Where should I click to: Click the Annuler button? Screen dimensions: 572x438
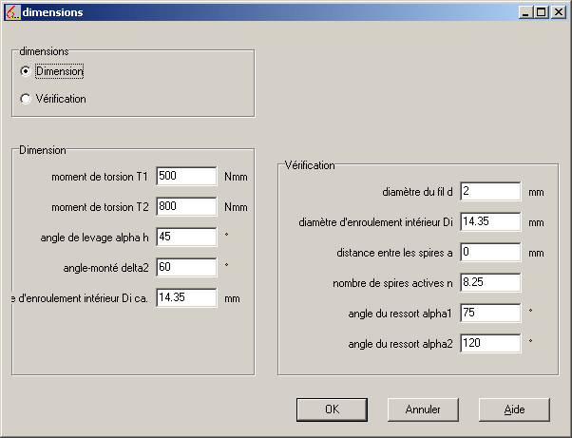coord(423,409)
